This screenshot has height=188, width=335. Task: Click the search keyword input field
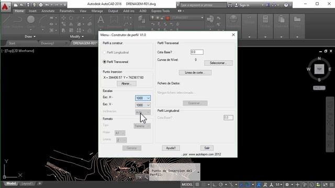203,5
